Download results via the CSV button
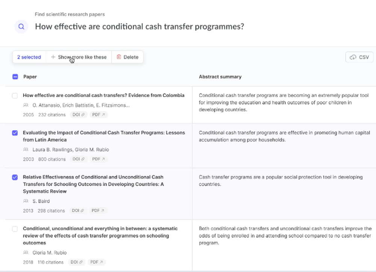 [359, 57]
